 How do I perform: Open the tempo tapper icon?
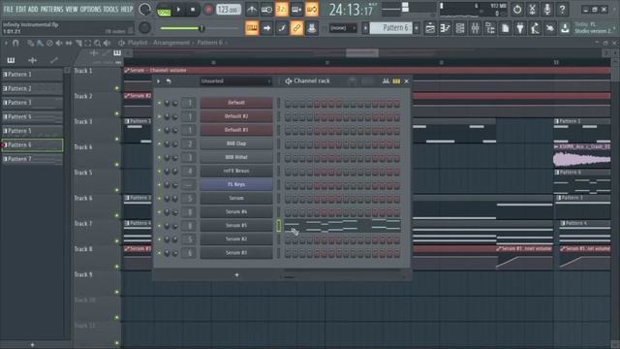coord(535,28)
